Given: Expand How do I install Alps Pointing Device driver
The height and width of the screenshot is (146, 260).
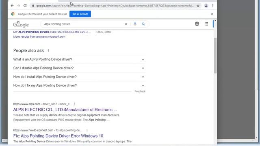Looking at the screenshot, I should [79, 77].
